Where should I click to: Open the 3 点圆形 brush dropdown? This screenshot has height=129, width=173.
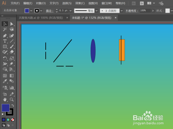coord(121,11)
